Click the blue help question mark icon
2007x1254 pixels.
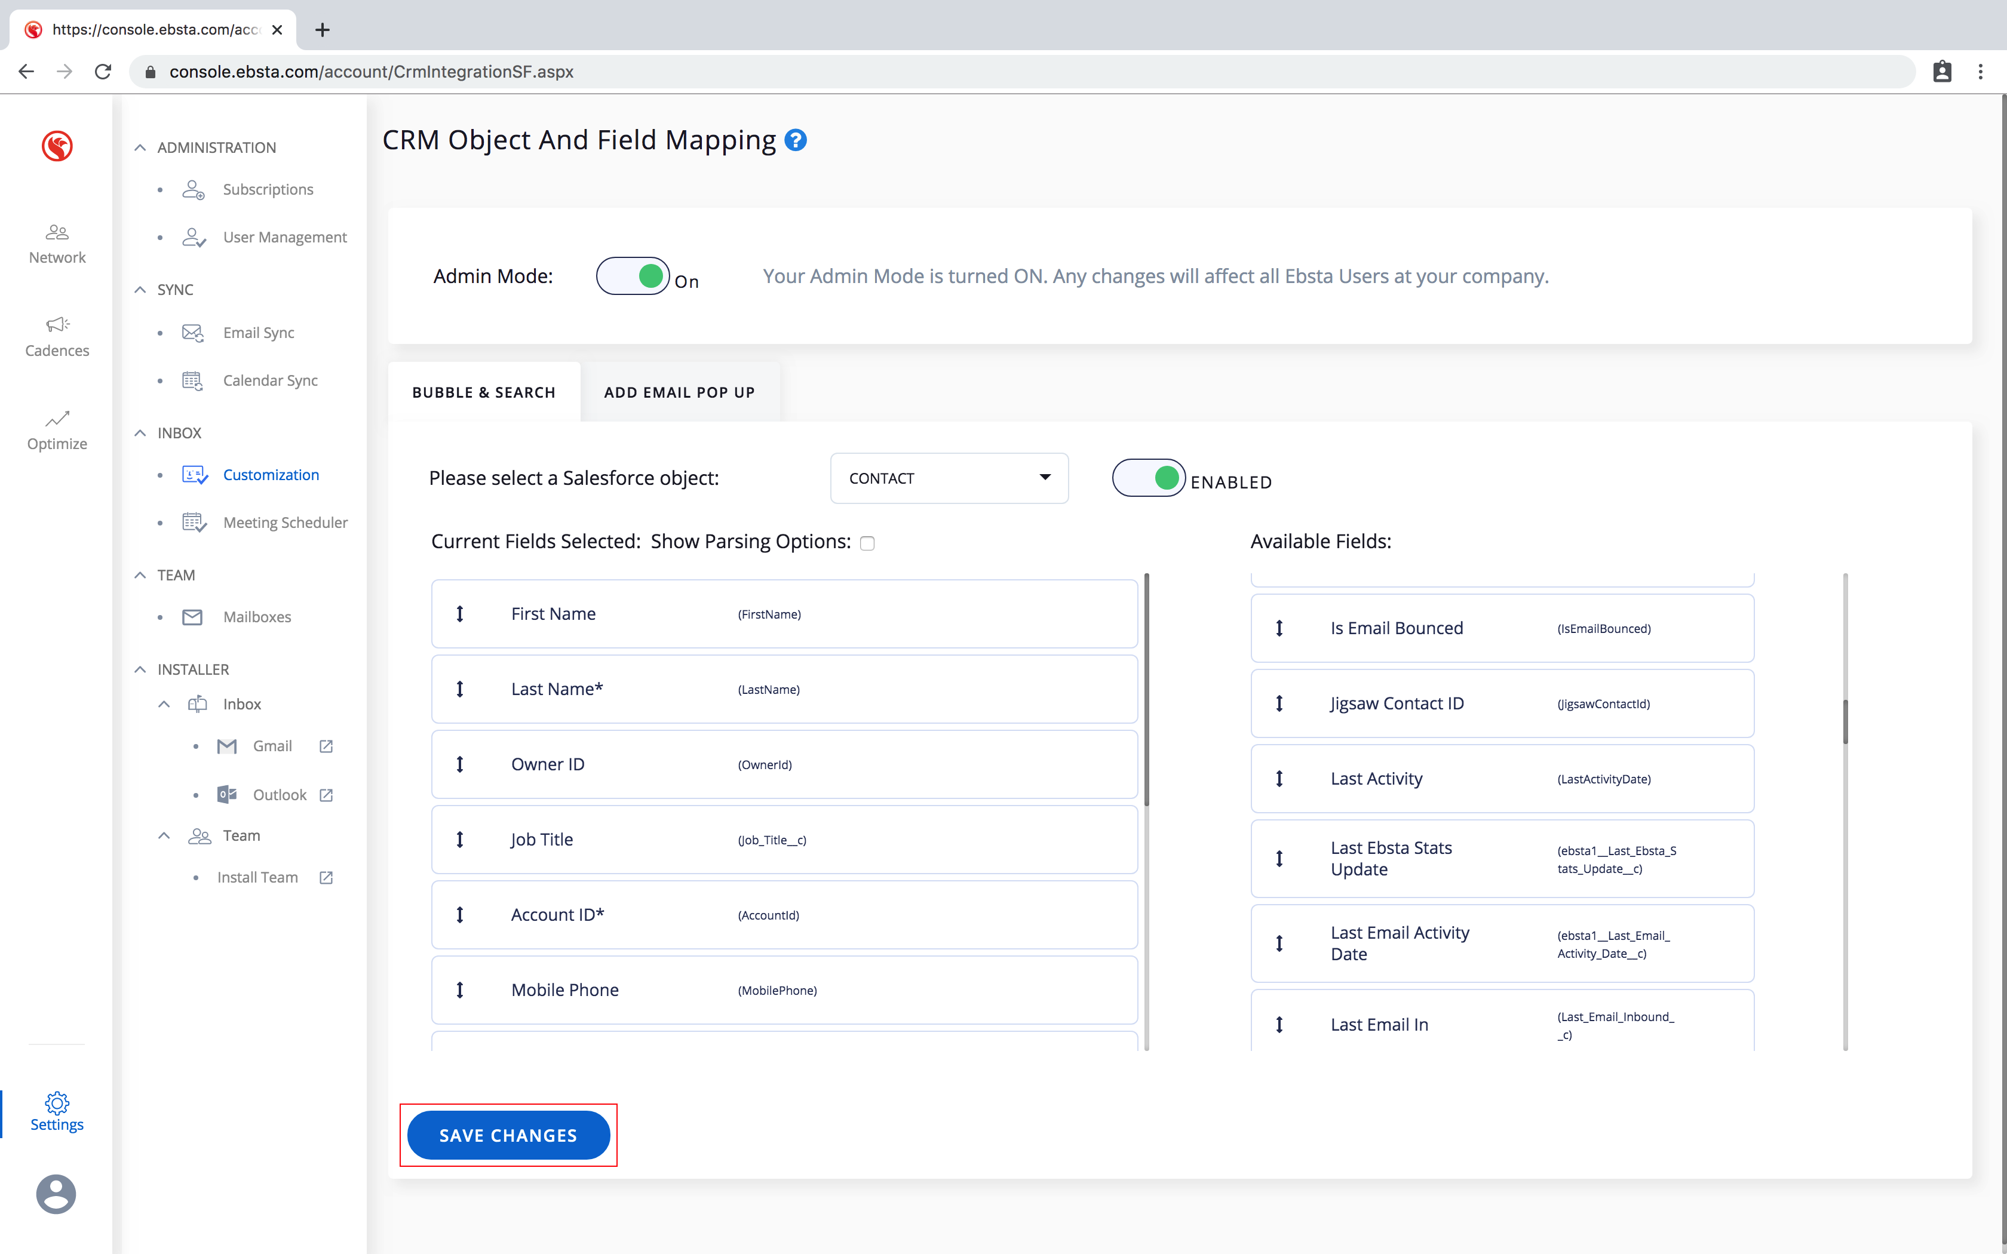click(x=796, y=140)
